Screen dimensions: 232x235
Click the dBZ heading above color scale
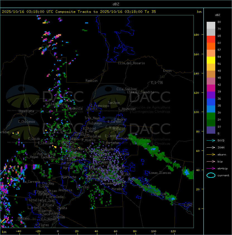(217, 15)
